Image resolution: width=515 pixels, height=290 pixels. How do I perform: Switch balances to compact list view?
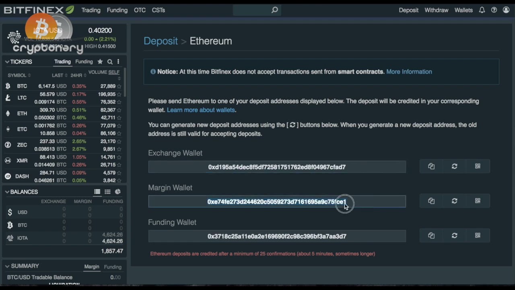[107, 192]
